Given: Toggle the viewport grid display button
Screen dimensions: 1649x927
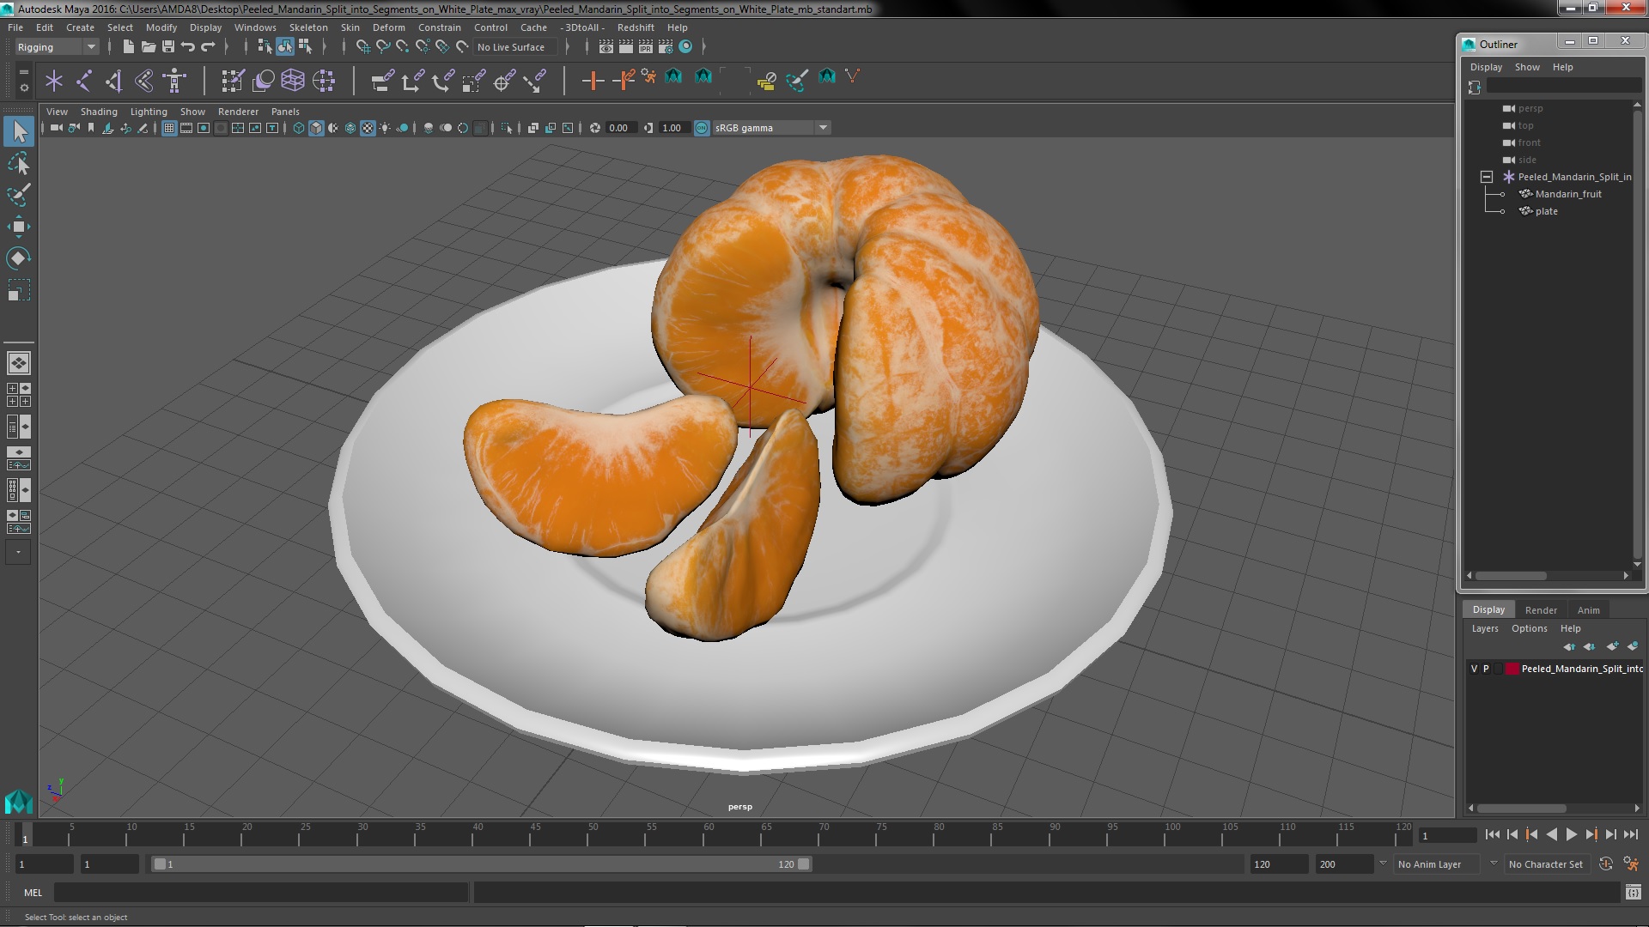Looking at the screenshot, I should (169, 128).
